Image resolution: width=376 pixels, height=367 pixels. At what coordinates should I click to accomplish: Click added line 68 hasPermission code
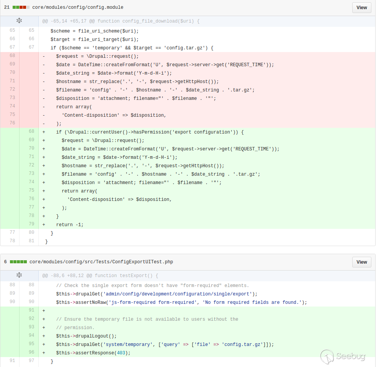point(149,132)
